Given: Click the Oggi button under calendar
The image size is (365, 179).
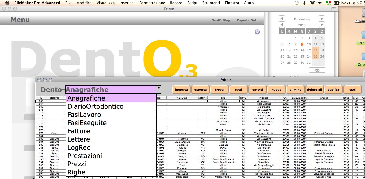Looking at the screenshot, I should (317, 70).
